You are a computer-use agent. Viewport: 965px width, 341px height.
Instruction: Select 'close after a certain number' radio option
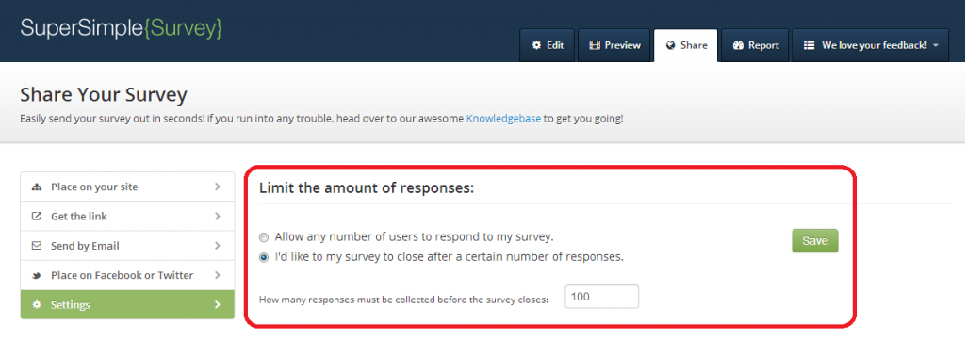(x=264, y=258)
